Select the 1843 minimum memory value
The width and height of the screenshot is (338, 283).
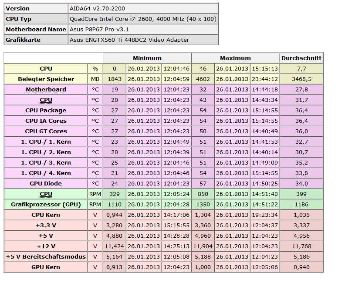[115, 79]
